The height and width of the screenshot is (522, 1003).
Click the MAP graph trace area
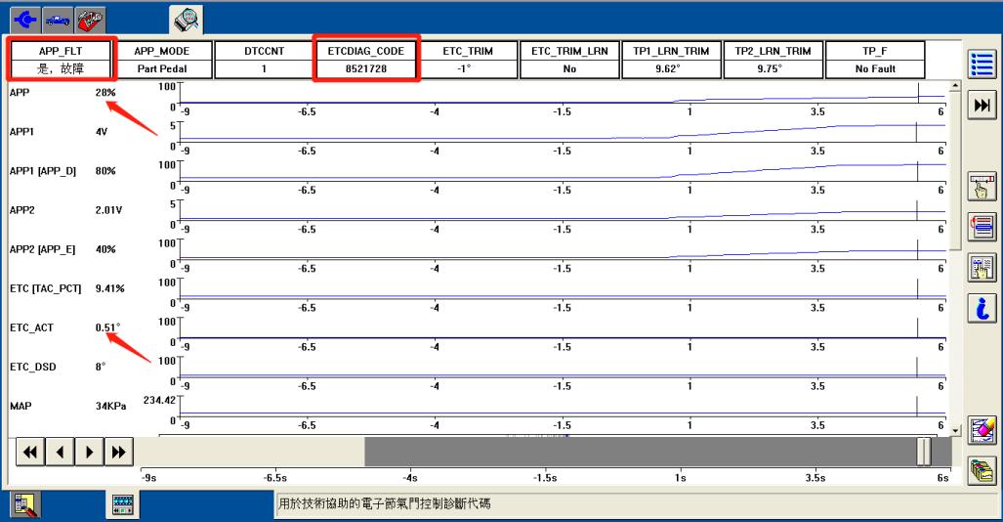click(x=563, y=407)
